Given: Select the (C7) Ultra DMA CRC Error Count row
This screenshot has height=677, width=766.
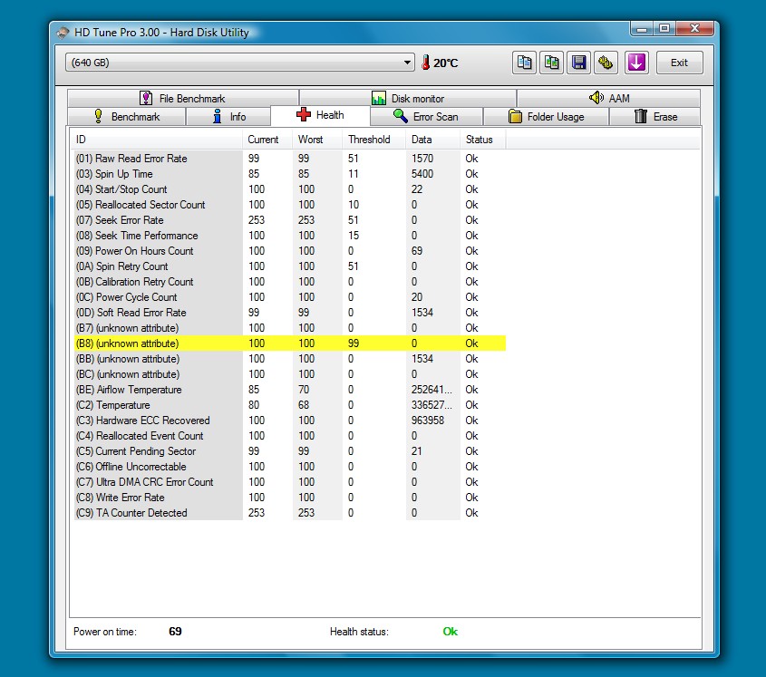Looking at the screenshot, I should click(x=290, y=482).
